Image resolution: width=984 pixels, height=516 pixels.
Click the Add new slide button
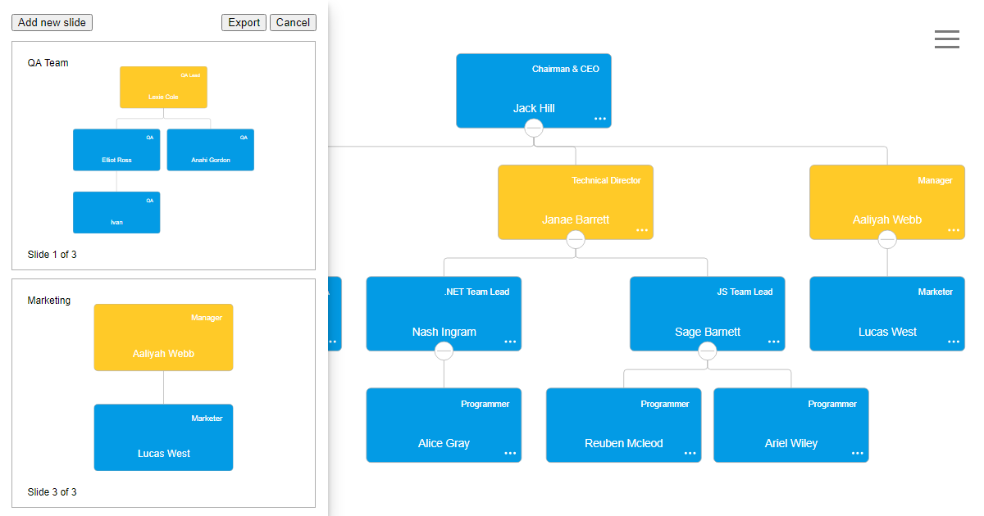(52, 22)
